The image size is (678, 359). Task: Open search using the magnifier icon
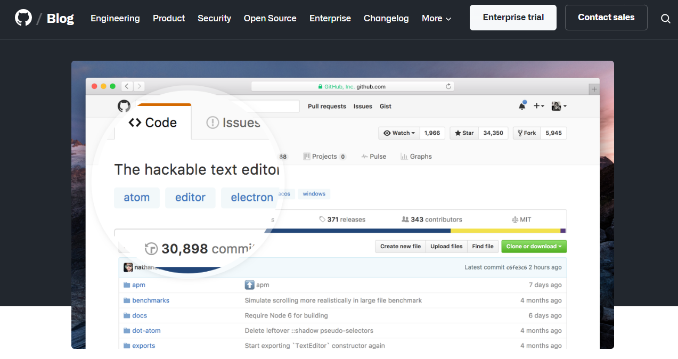665,19
